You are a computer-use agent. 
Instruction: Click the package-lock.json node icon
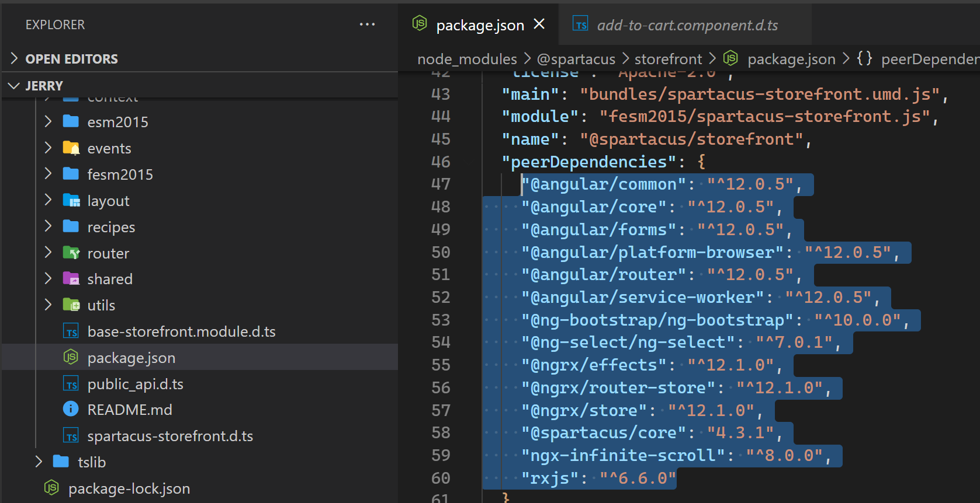point(52,488)
